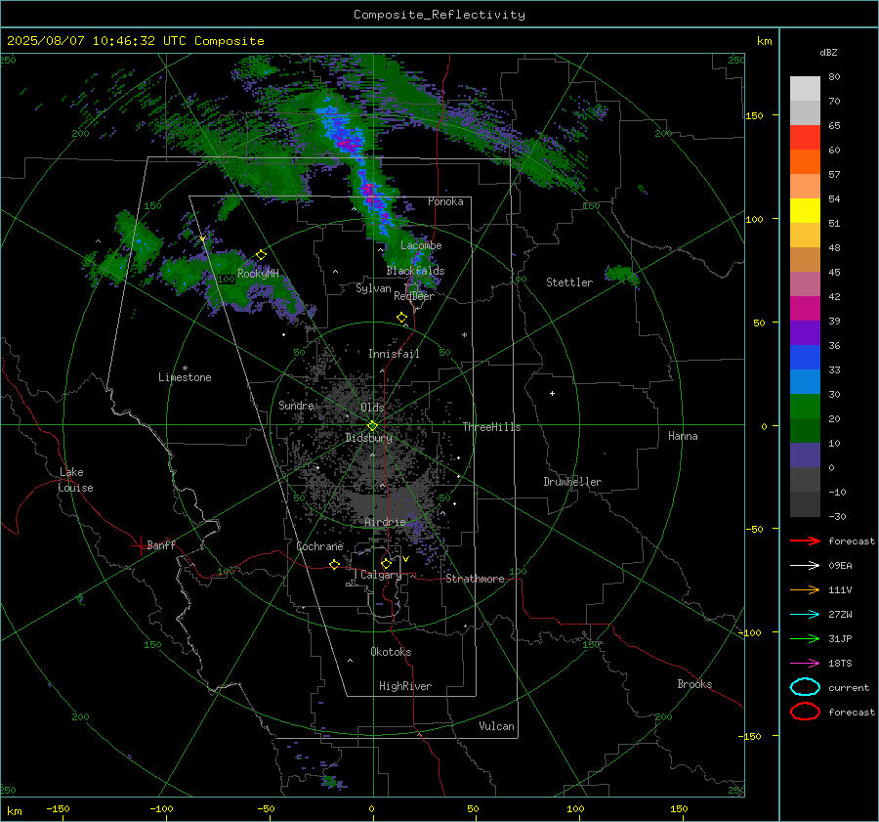Click the yellow diamond marker south of RedDeer
This screenshot has height=822, width=879.
tap(402, 318)
